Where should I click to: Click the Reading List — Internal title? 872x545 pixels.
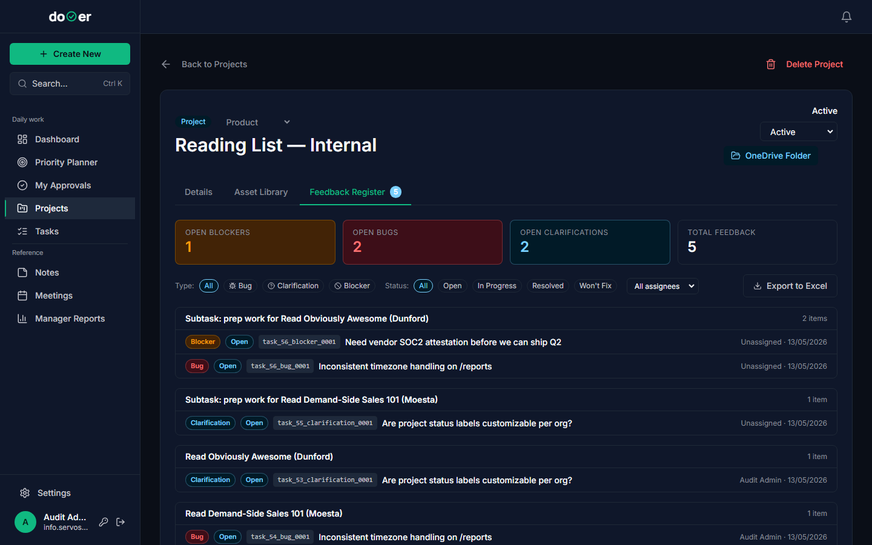pos(276,145)
